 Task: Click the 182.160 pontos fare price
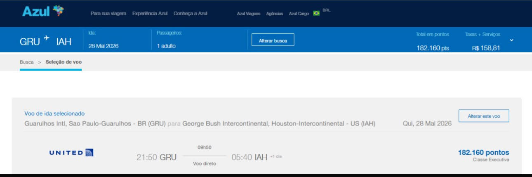click(x=483, y=153)
